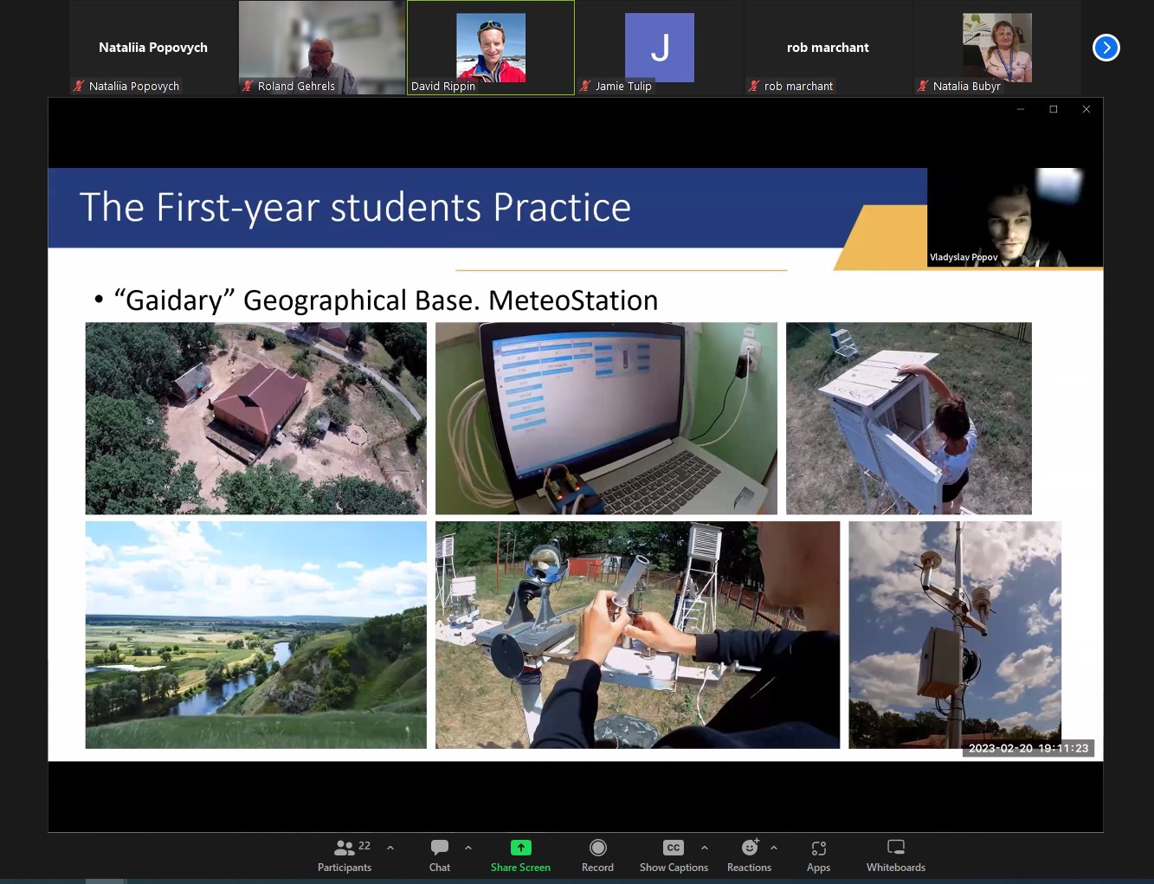
Task: Expand the Show Captions options caret
Action: pos(705,848)
